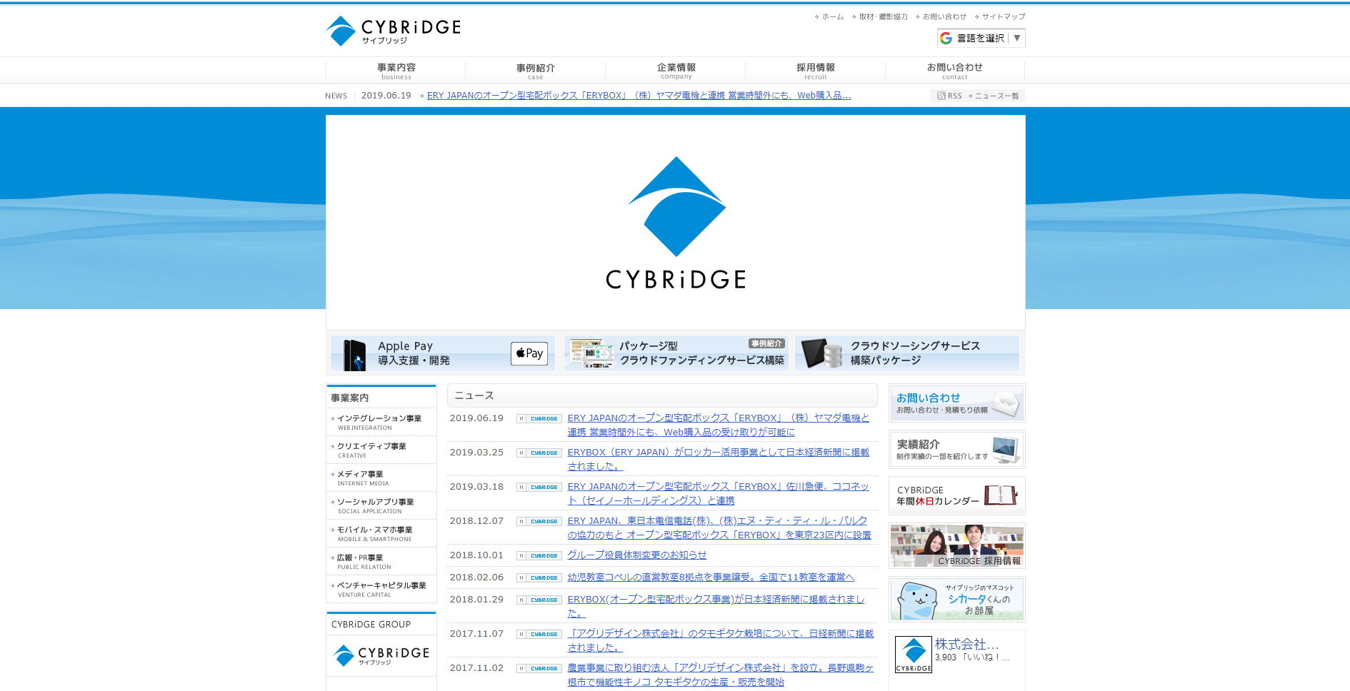1350x691 pixels.
Task: Open CYBRiDGE 年間休日カレンダー banner
Action: point(957,495)
